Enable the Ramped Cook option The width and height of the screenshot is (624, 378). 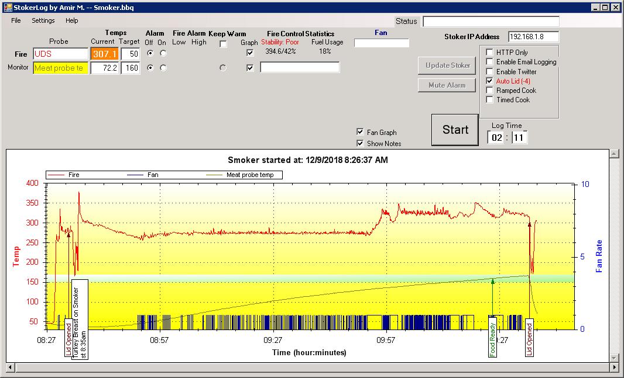pyautogui.click(x=490, y=91)
